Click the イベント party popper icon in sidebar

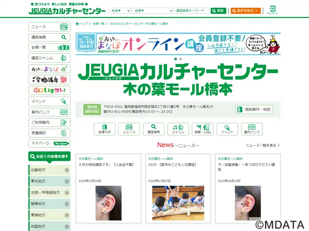click(x=64, y=101)
